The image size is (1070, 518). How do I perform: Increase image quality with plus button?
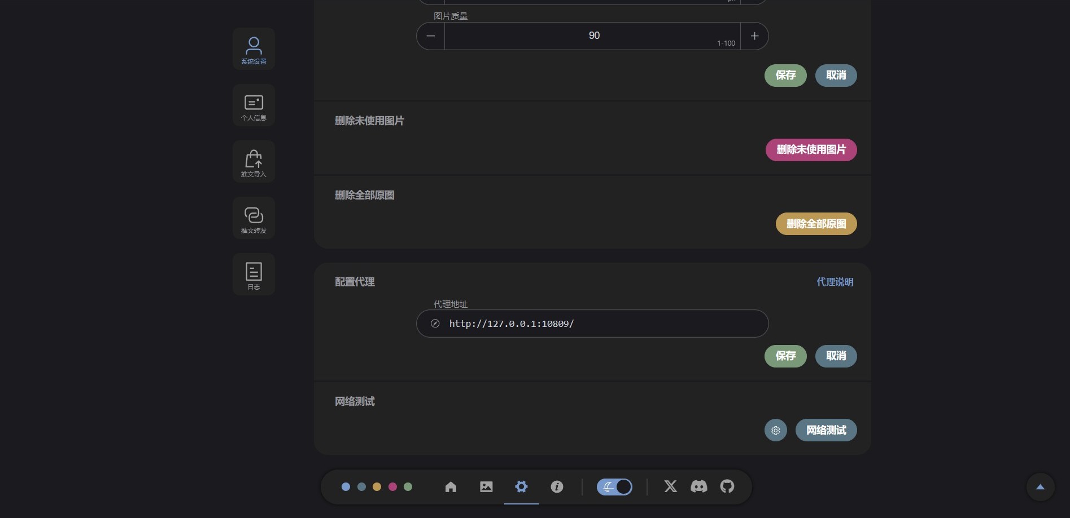click(754, 36)
